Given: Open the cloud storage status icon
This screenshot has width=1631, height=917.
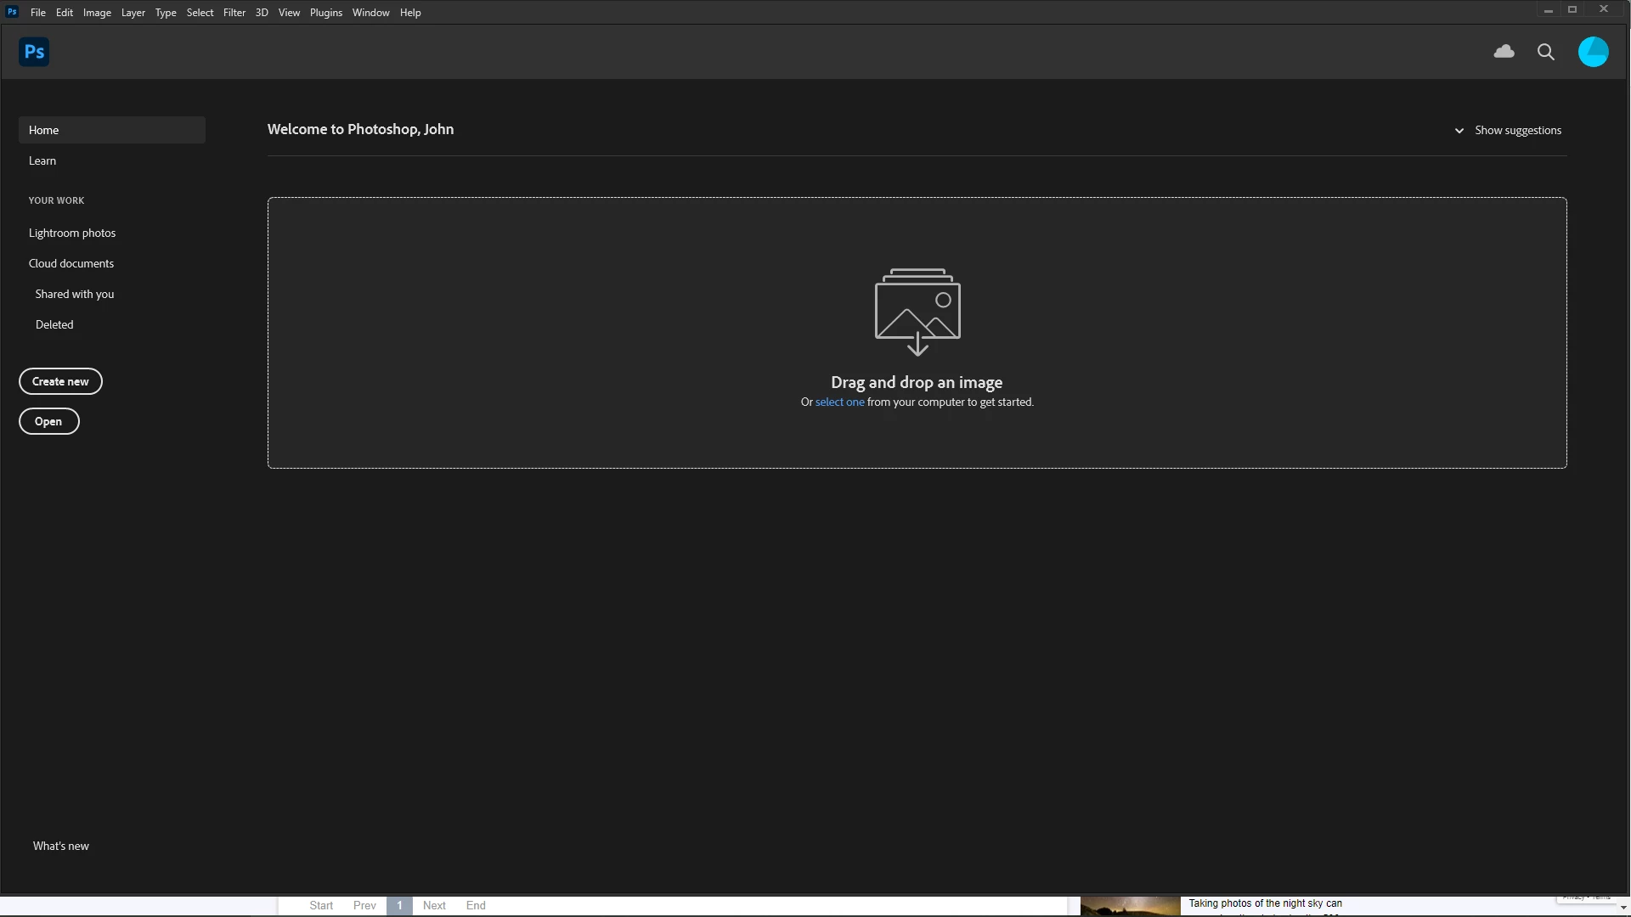Looking at the screenshot, I should tap(1504, 52).
